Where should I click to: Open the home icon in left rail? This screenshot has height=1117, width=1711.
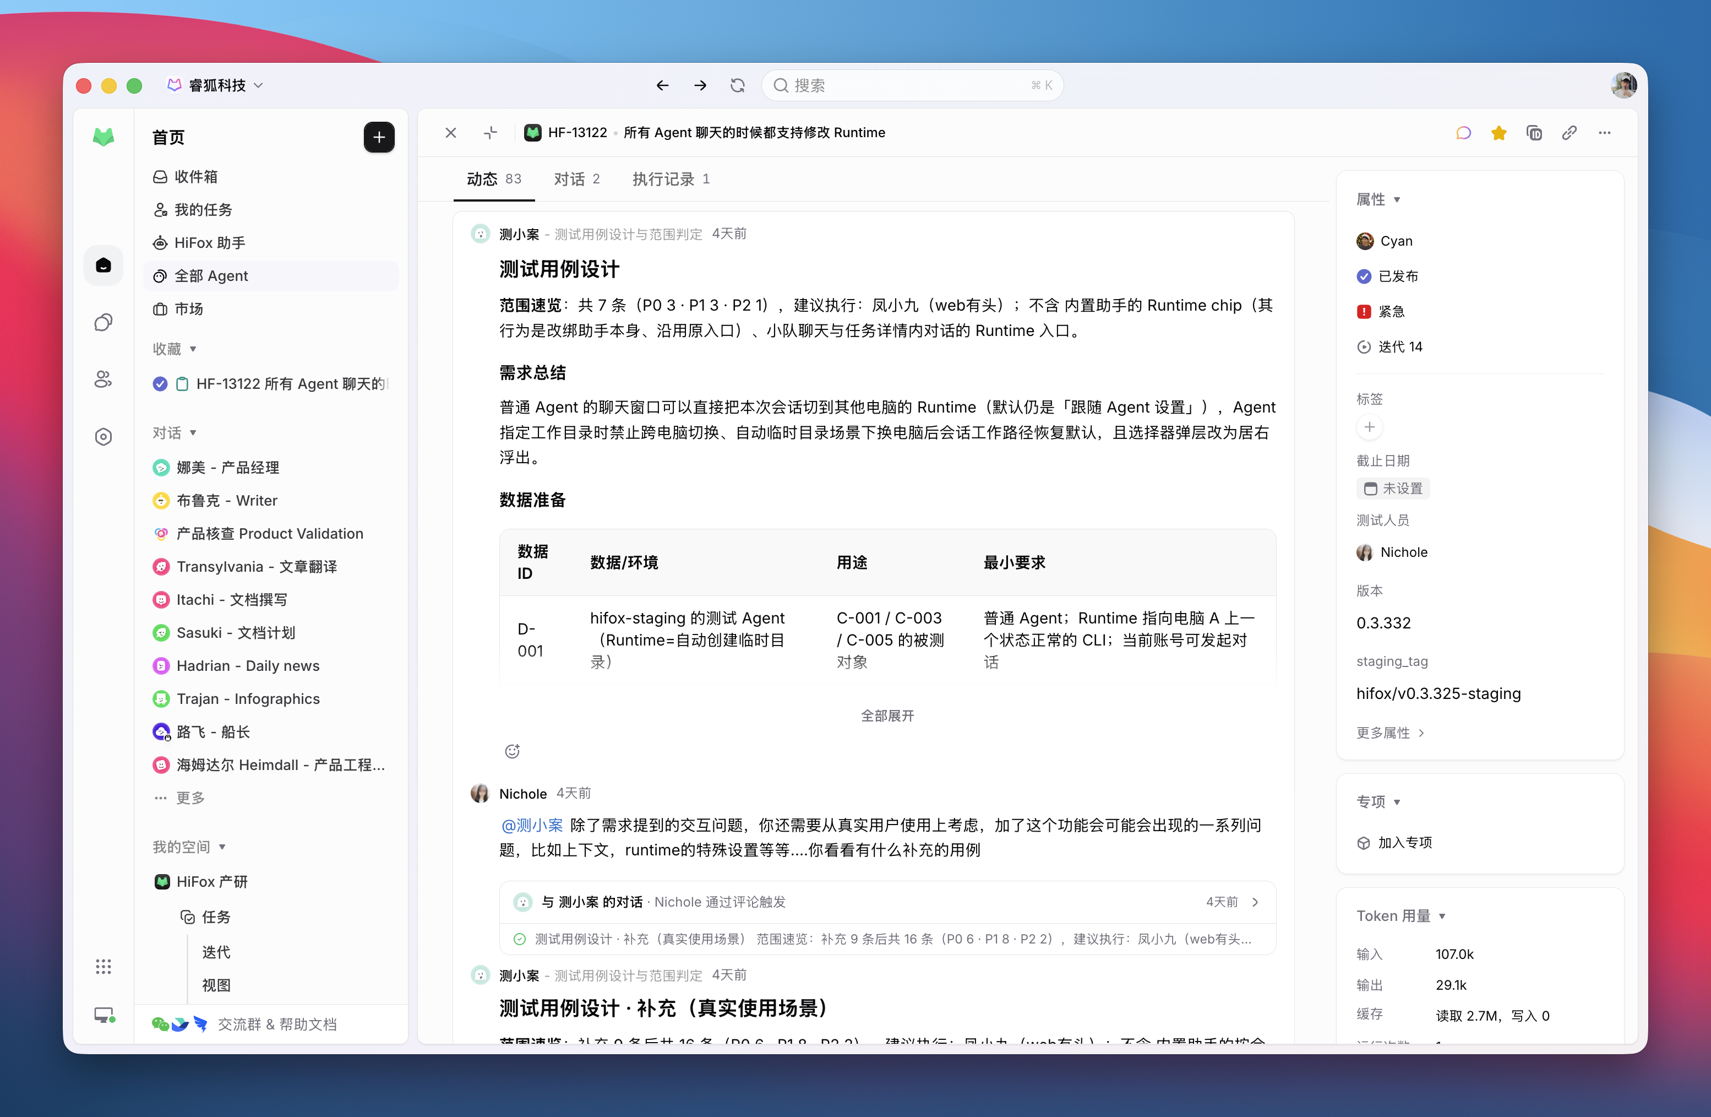[103, 265]
